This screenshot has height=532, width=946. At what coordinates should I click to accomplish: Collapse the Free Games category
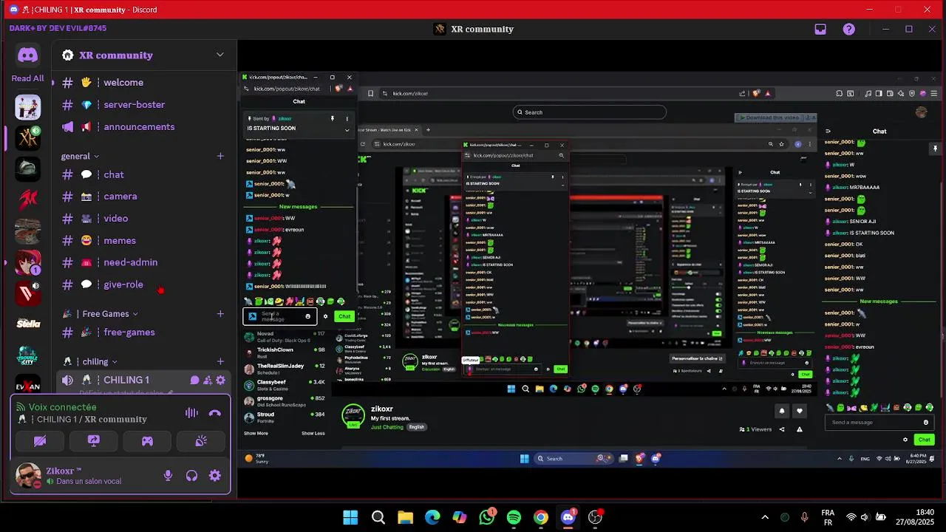pyautogui.click(x=101, y=314)
